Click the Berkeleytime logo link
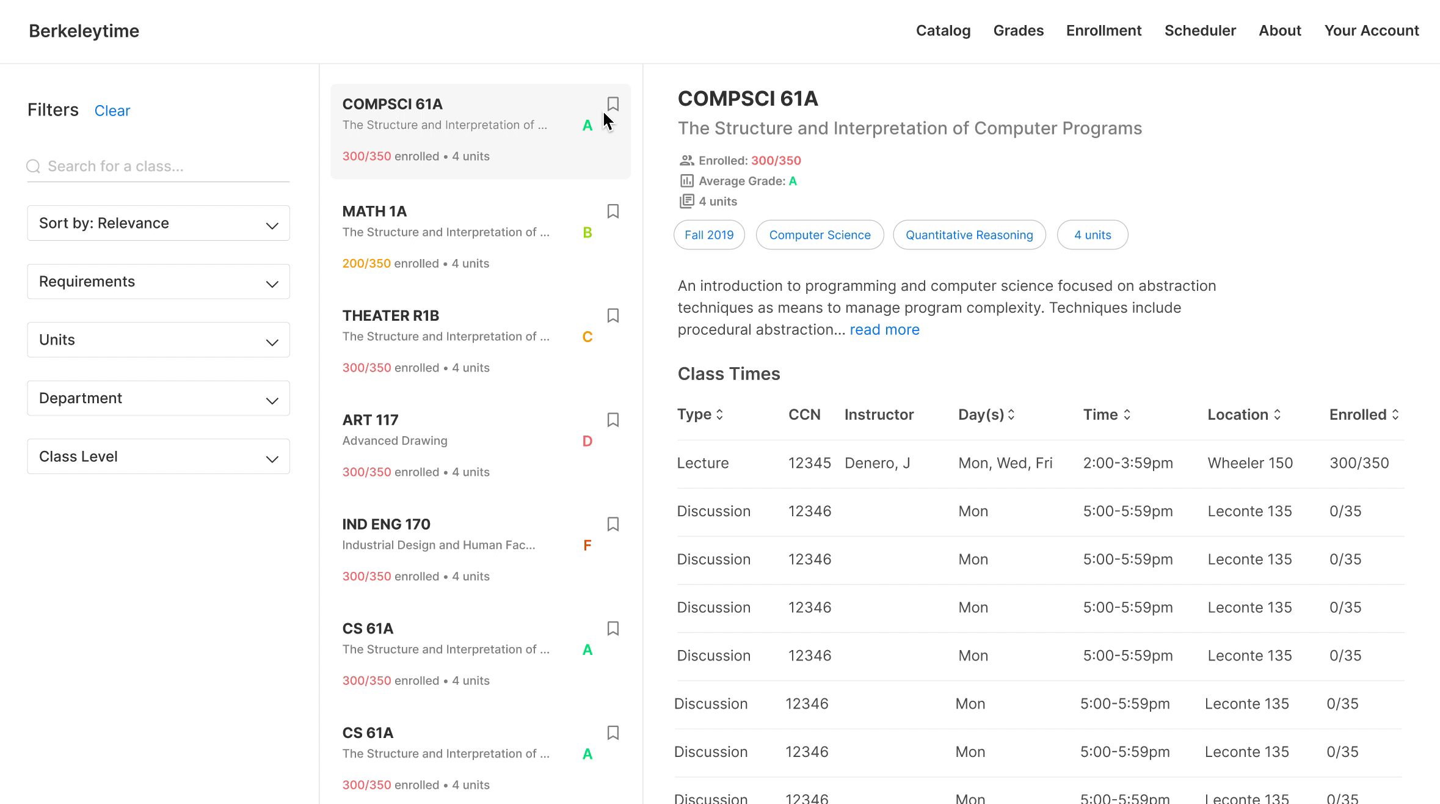The image size is (1440, 804). click(x=84, y=31)
